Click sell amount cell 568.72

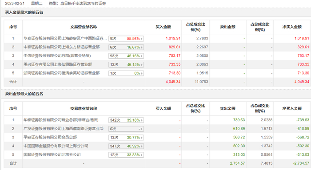(x=239, y=137)
